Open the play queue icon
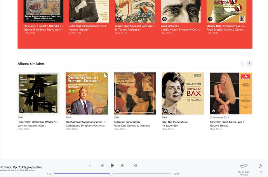 tap(135, 165)
